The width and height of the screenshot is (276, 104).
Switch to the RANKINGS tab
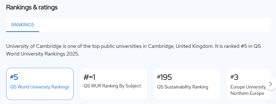[22, 25]
